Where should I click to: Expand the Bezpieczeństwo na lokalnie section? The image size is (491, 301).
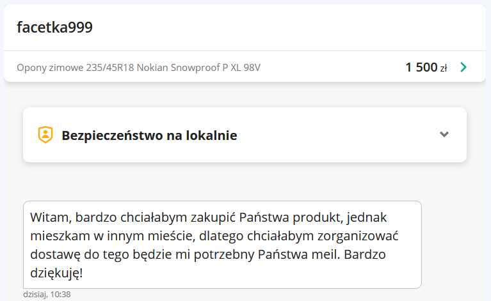444,134
